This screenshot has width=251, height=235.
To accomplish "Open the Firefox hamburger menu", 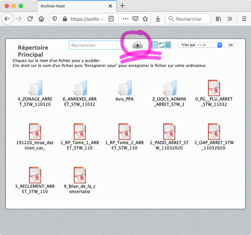I will point(244,19).
